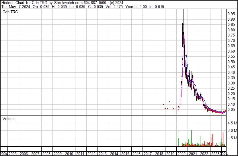Screen dimensions: 238x156
Task: Click the 4.5 M volume axis label
Action: pyautogui.click(x=232, y=123)
